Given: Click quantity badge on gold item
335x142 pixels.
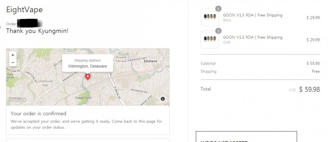Looking at the screenshot, I should point(218,31).
